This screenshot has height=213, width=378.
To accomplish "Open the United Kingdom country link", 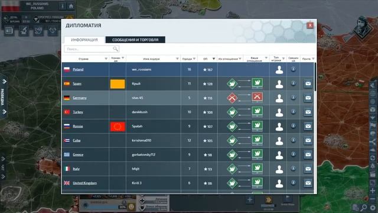I will click(x=84, y=183).
